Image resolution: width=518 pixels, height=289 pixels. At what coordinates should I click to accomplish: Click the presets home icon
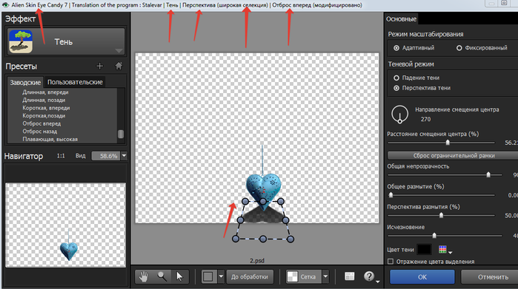coord(119,66)
